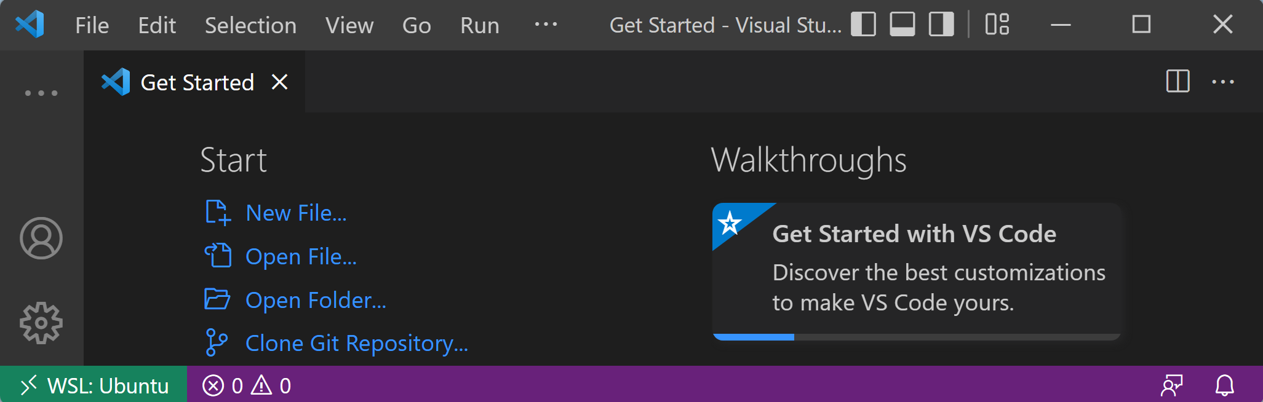Toggle the bottom panel visibility

click(902, 25)
